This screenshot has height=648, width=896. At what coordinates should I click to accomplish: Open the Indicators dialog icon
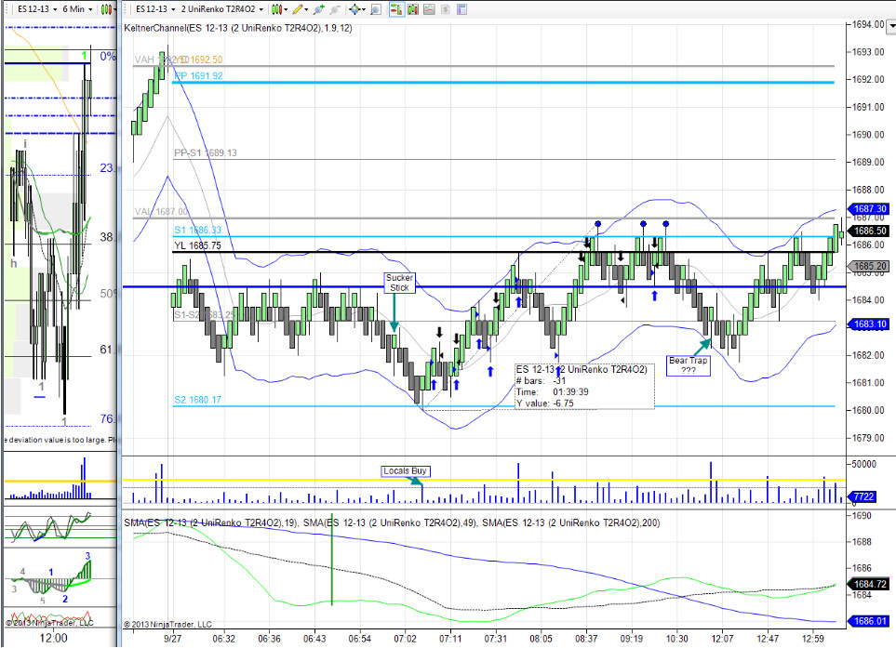point(413,9)
